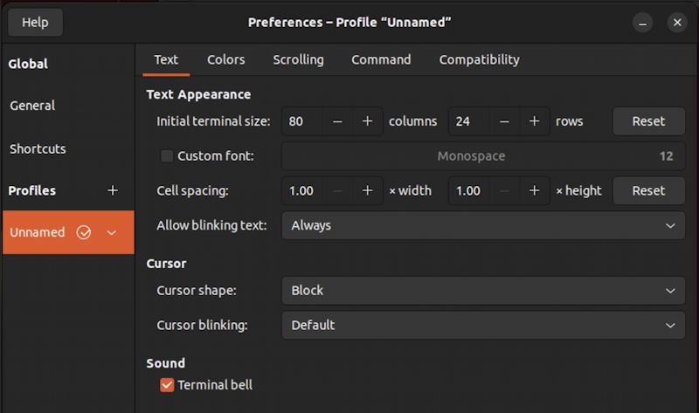Decrease terminal rows with minus button
699x413 pixels.
tap(504, 121)
